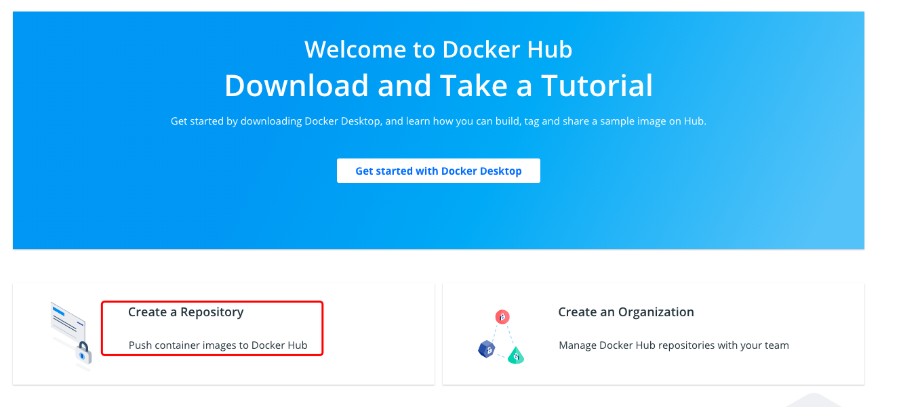Open the Create a Repository heading
901x407 pixels.
[x=186, y=312]
